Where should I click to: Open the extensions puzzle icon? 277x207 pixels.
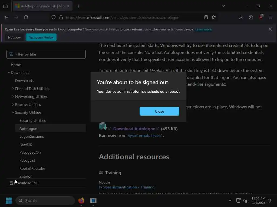[x=251, y=18]
